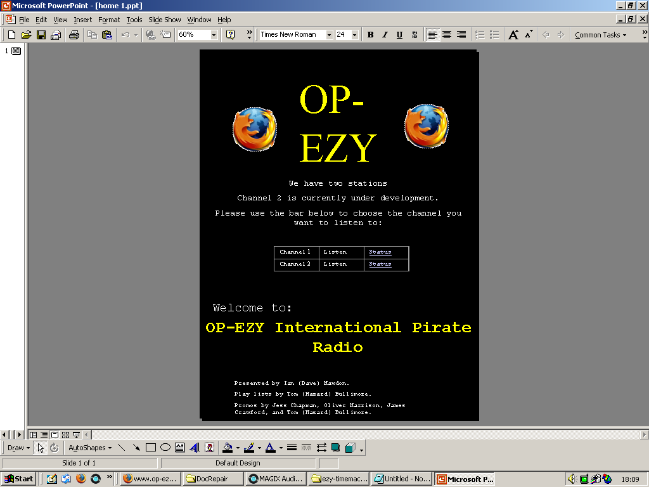Click the Copy icon
The image size is (649, 487).
(x=92, y=35)
